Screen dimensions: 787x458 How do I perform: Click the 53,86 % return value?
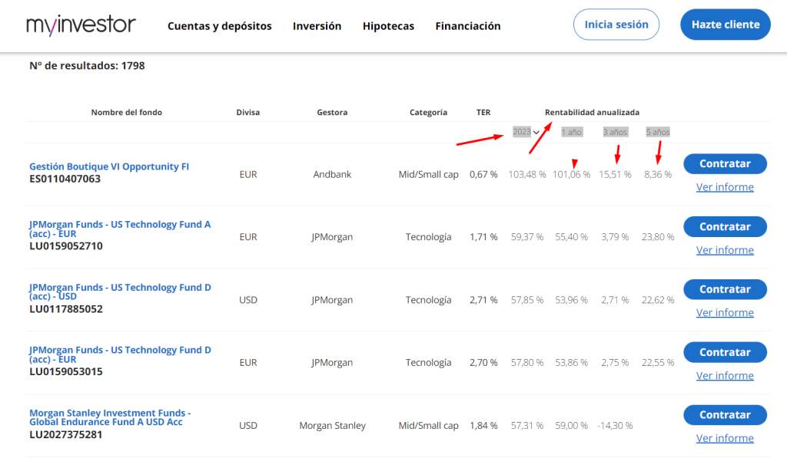tap(571, 363)
